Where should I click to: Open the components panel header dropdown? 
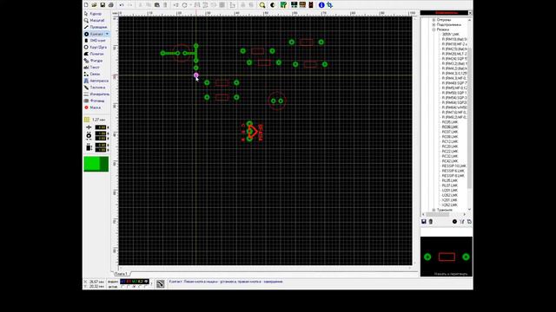[470, 13]
